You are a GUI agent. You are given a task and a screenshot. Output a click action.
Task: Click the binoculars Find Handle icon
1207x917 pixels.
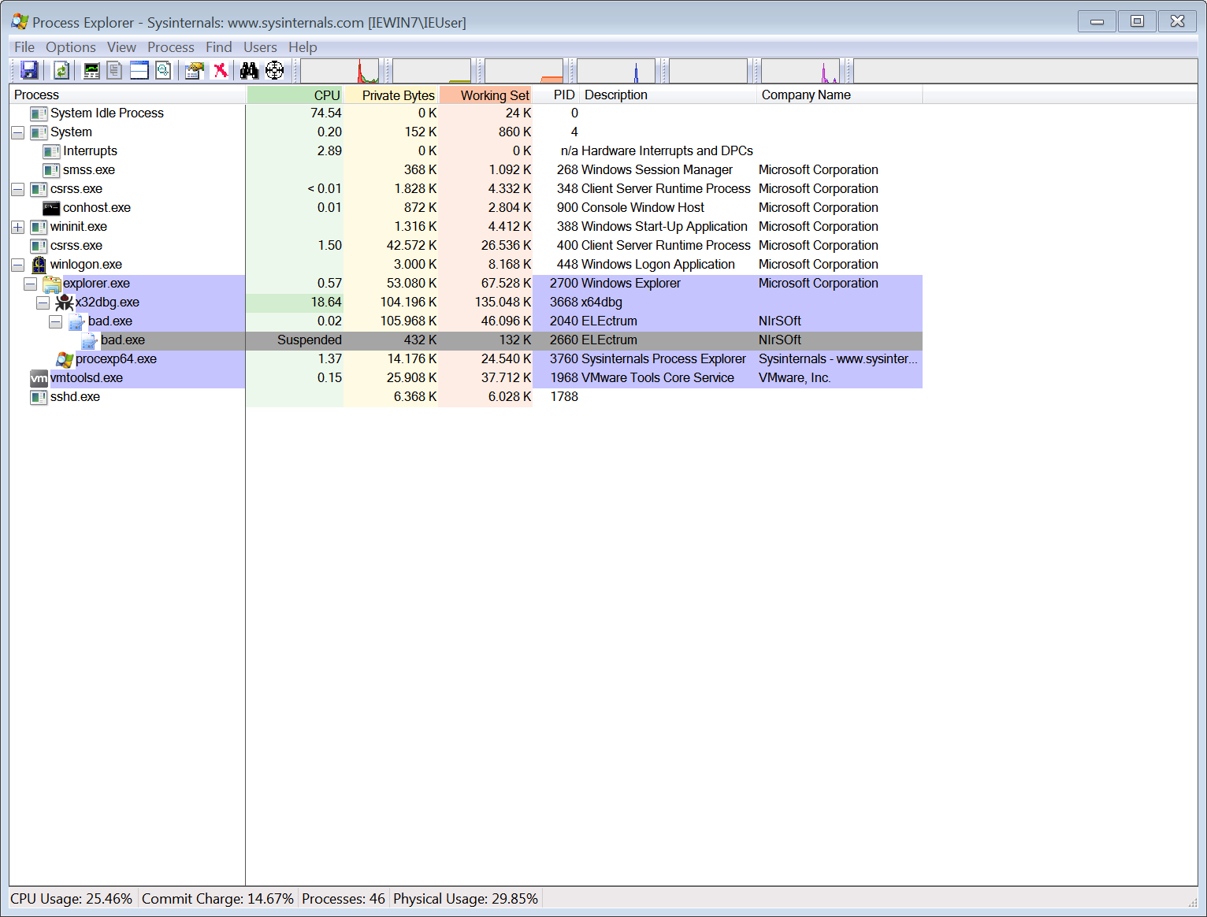coord(250,71)
